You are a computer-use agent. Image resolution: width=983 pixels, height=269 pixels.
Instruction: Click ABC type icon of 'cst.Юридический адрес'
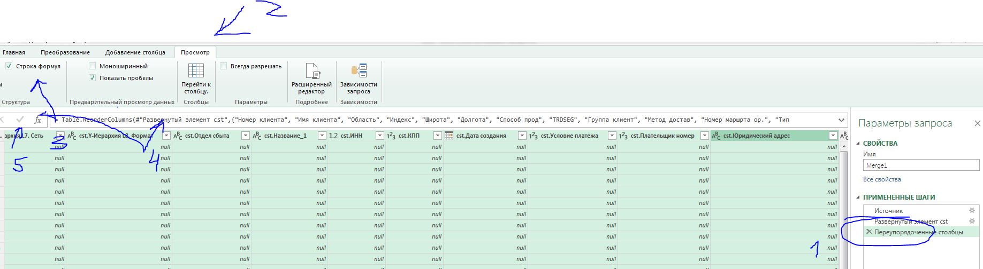[x=716, y=136]
